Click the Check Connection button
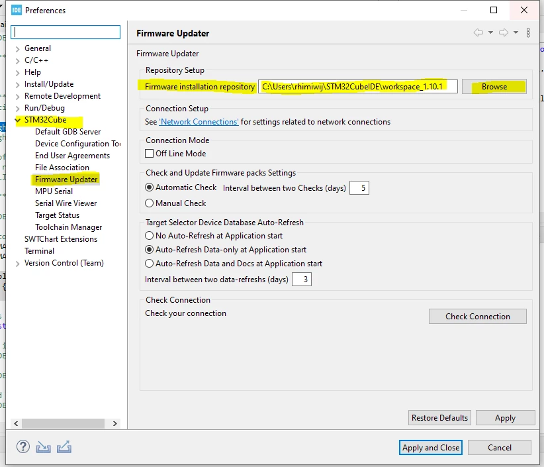Screen dimensions: 544x467 coord(477,317)
